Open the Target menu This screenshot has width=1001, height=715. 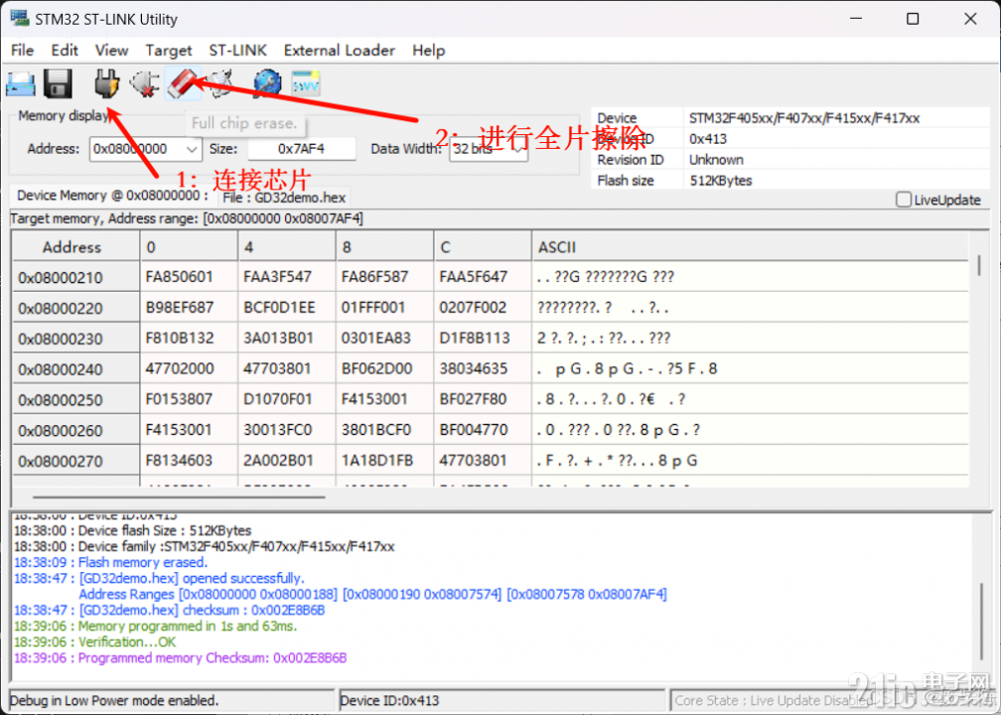[x=169, y=50]
